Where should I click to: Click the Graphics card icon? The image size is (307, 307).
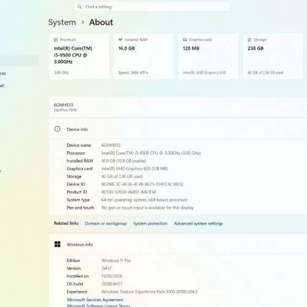pos(185,40)
